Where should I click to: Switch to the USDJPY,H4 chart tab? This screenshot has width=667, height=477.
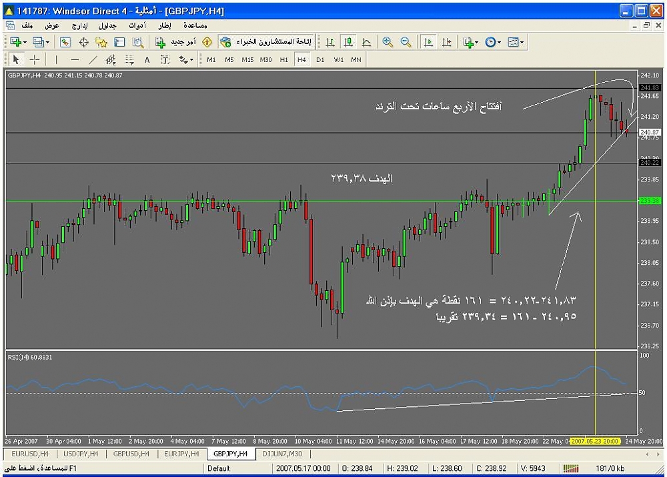[x=81, y=454]
